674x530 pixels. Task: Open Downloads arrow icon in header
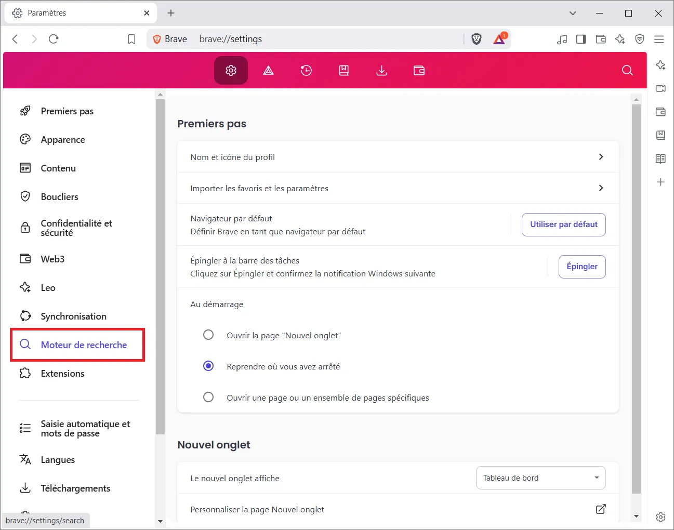coord(381,70)
